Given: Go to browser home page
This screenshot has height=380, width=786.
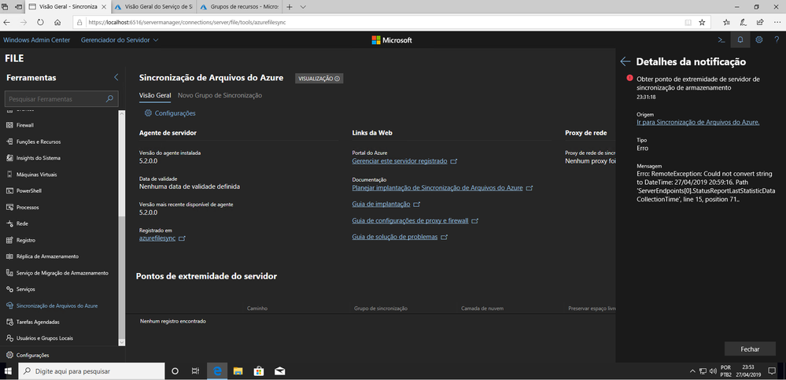Looking at the screenshot, I should coord(57,23).
